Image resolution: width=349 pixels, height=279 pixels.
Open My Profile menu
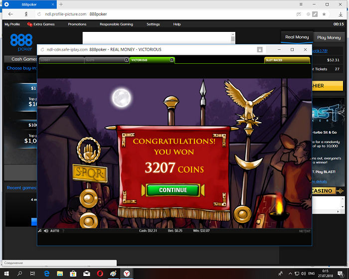click(12, 24)
